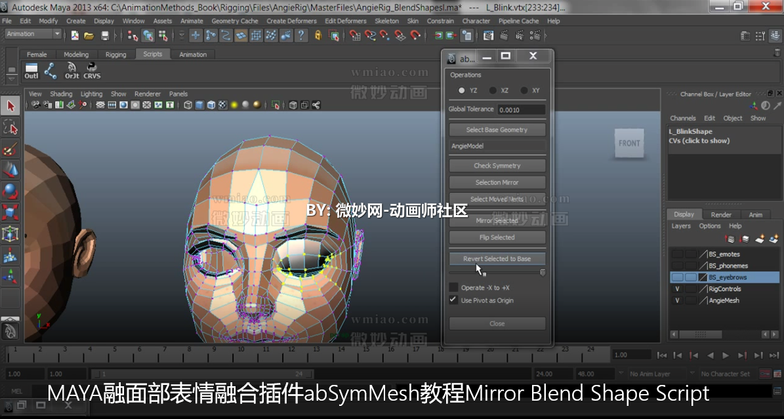Viewport: 784px width, 419px height.
Task: Toggle visibility of RigControls layer
Action: tap(678, 289)
